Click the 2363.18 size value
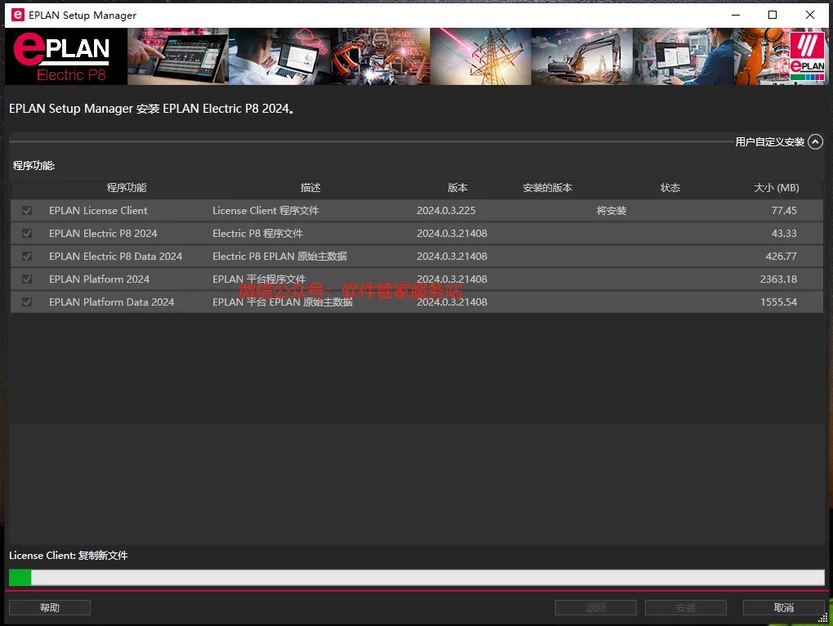 778,279
